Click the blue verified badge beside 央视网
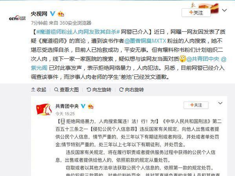235x176 pixels. click(x=53, y=14)
